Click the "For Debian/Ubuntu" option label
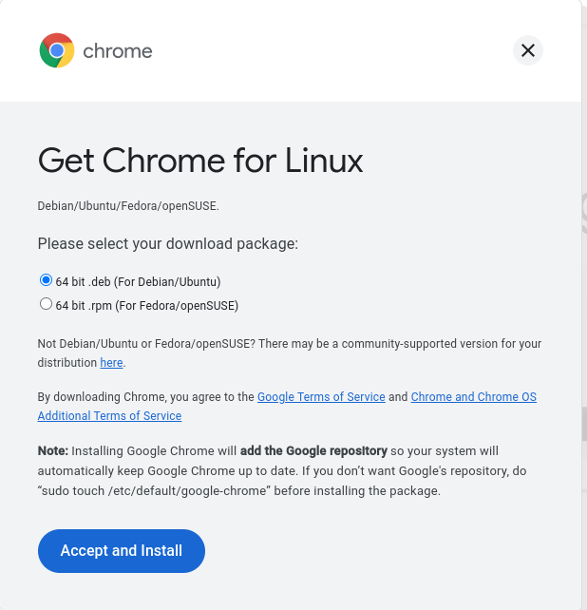587x610 pixels. [x=173, y=281]
